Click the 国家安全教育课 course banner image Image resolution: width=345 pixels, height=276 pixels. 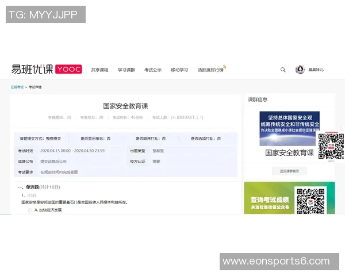coord(290,129)
